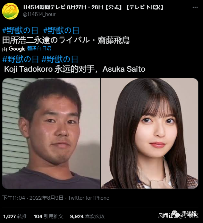Image resolution: width=203 pixels, height=223 pixels.
Task: Open the first translated #野獣の日 hashtag
Action: pyautogui.click(x=20, y=59)
